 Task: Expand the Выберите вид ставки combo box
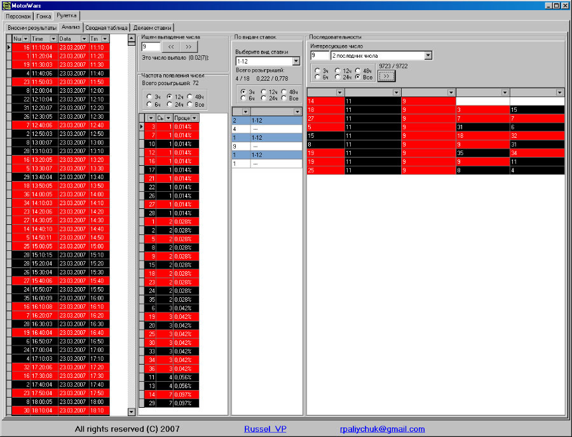[296, 61]
